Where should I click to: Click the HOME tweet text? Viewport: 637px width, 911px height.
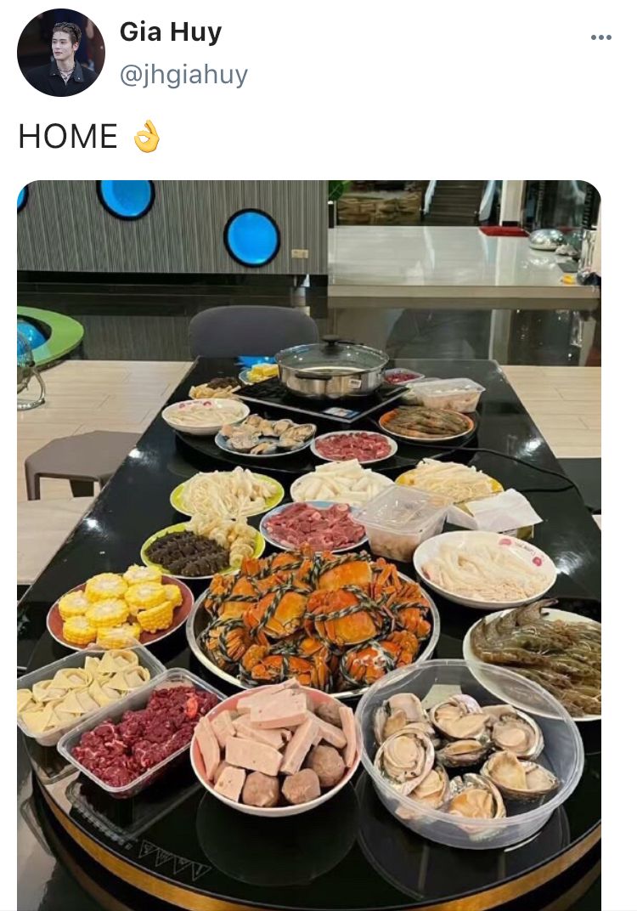[68, 137]
